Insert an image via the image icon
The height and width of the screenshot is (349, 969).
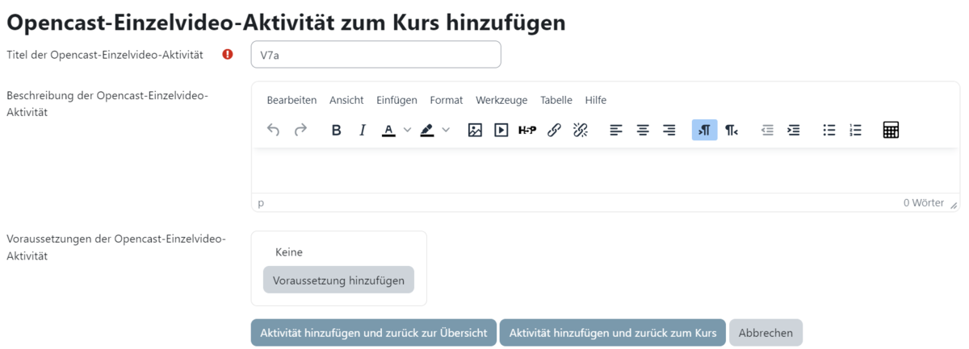[475, 130]
